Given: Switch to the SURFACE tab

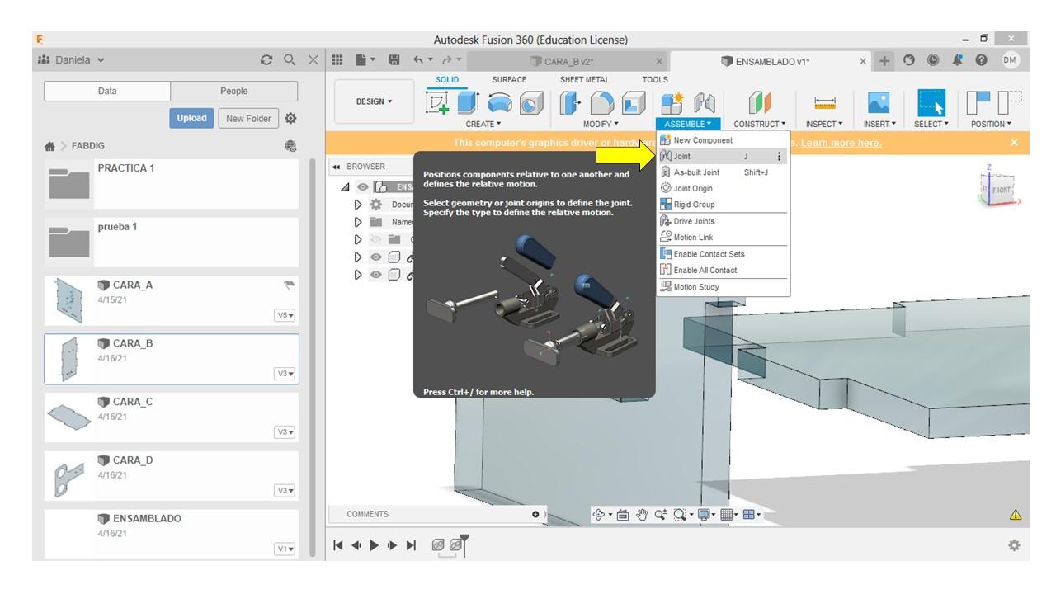Looking at the screenshot, I should click(x=509, y=80).
